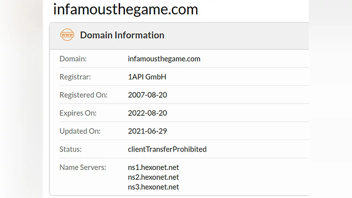The image size is (352, 198).
Task: Click the orange WWW globe icon
Action: [x=67, y=35]
